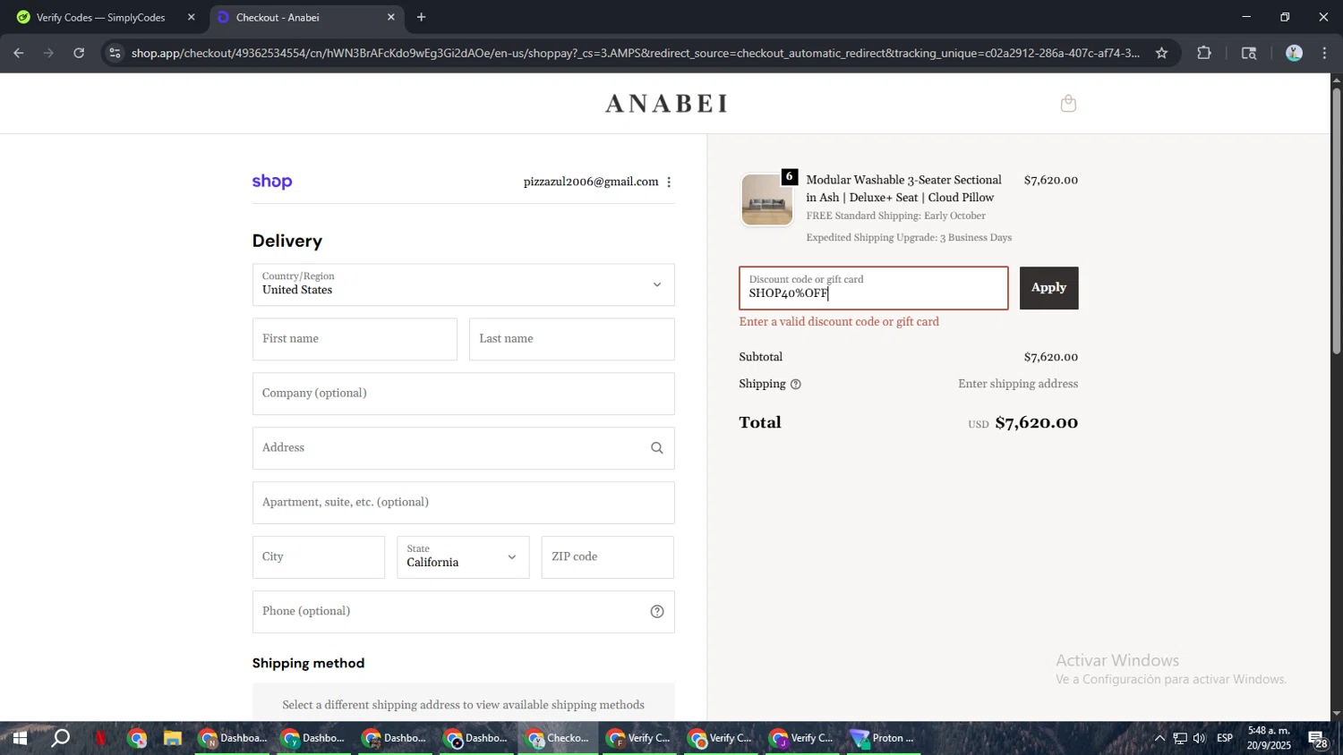Open volume control in system tray
Image resolution: width=1343 pixels, height=755 pixels.
click(x=1200, y=739)
